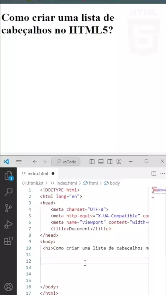Select the index.html editor tab

tap(38, 173)
